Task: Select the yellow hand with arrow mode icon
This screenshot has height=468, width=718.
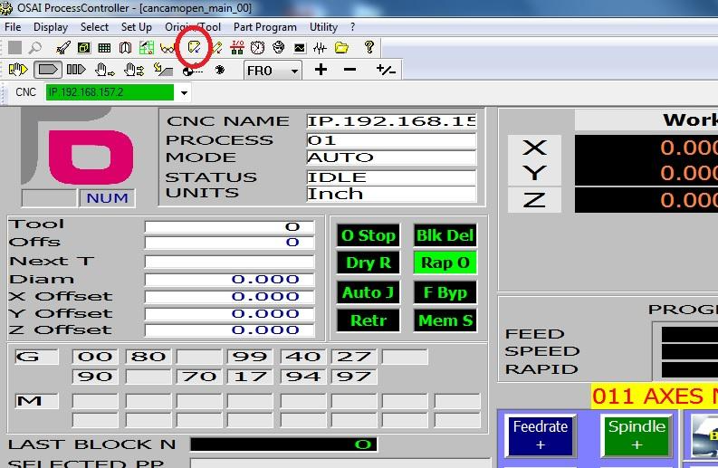Action: 18,70
